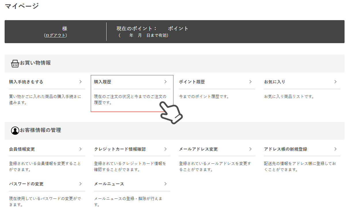Click chevron beside ポイント履歴
Screen dimensions: 346x220
point(250,82)
